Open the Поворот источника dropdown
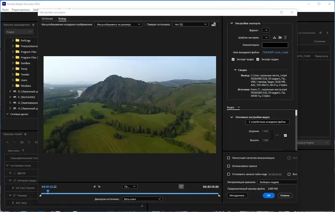Image resolution: width=335 pixels, height=212 pixels. (x=191, y=24)
